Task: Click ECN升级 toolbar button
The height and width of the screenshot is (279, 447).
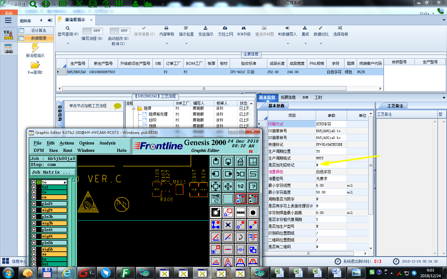Action: pyautogui.click(x=244, y=31)
